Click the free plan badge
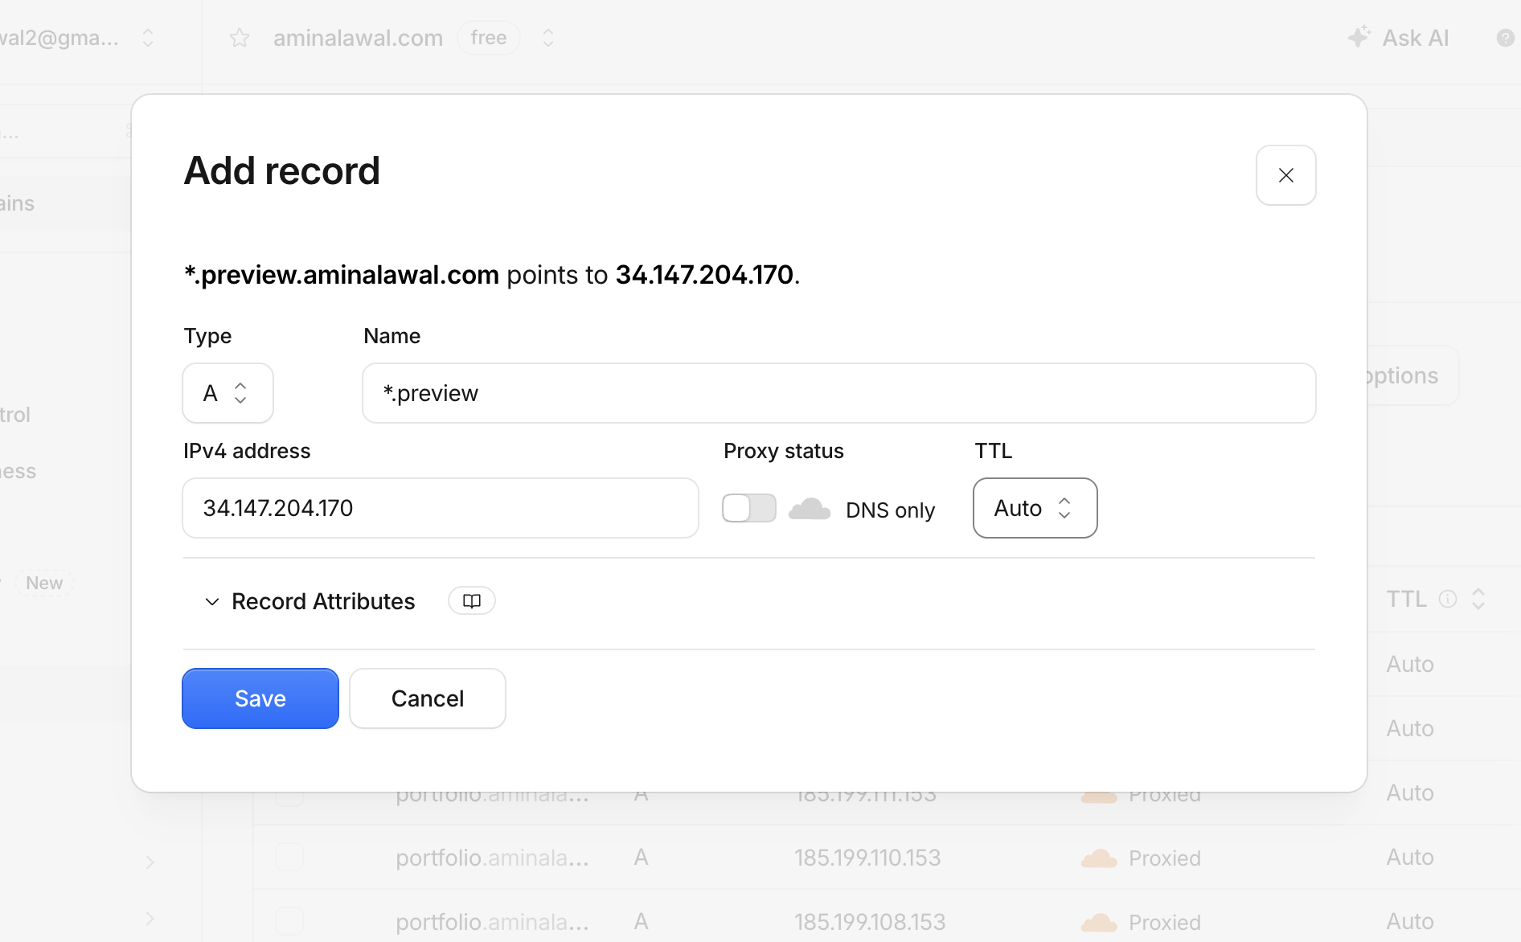The width and height of the screenshot is (1521, 942). tap(489, 38)
